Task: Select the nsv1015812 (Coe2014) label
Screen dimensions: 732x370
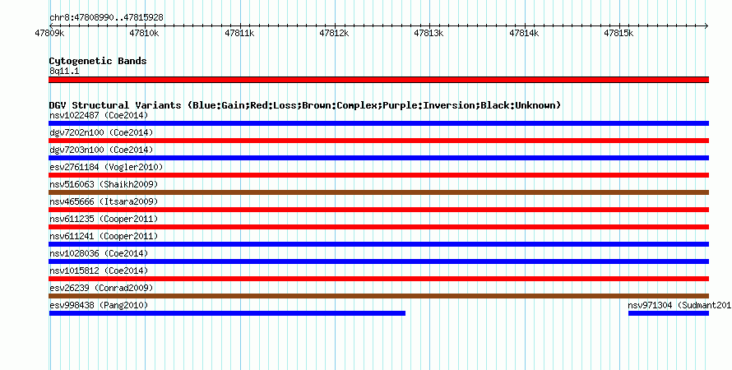Action: pyautogui.click(x=99, y=271)
